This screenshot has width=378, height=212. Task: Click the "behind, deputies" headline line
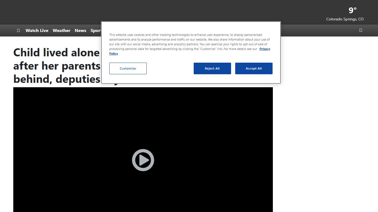click(x=57, y=79)
